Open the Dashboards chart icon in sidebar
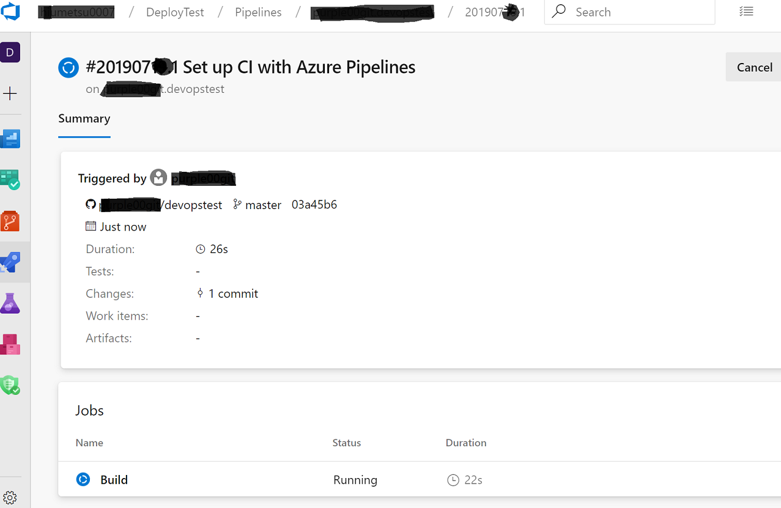This screenshot has width=781, height=508. 10,138
